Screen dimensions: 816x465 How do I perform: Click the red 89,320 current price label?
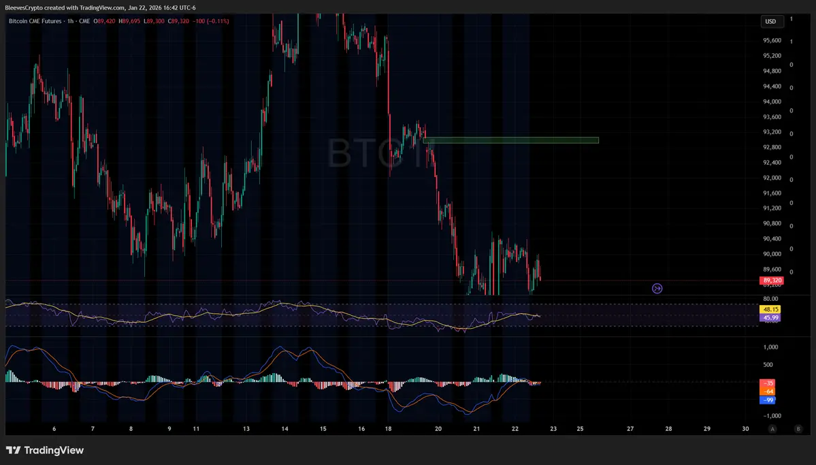pyautogui.click(x=772, y=280)
